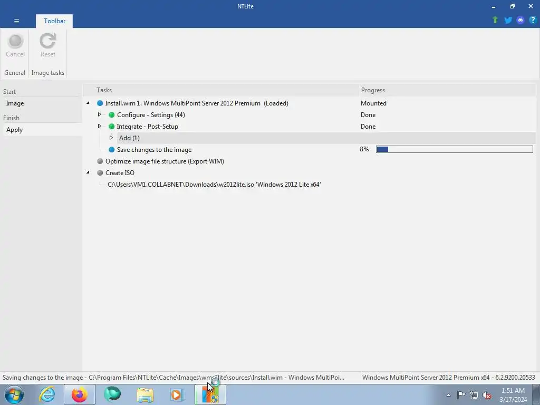540x405 pixels.
Task: Click the muted volume tray icon
Action: coord(487,395)
